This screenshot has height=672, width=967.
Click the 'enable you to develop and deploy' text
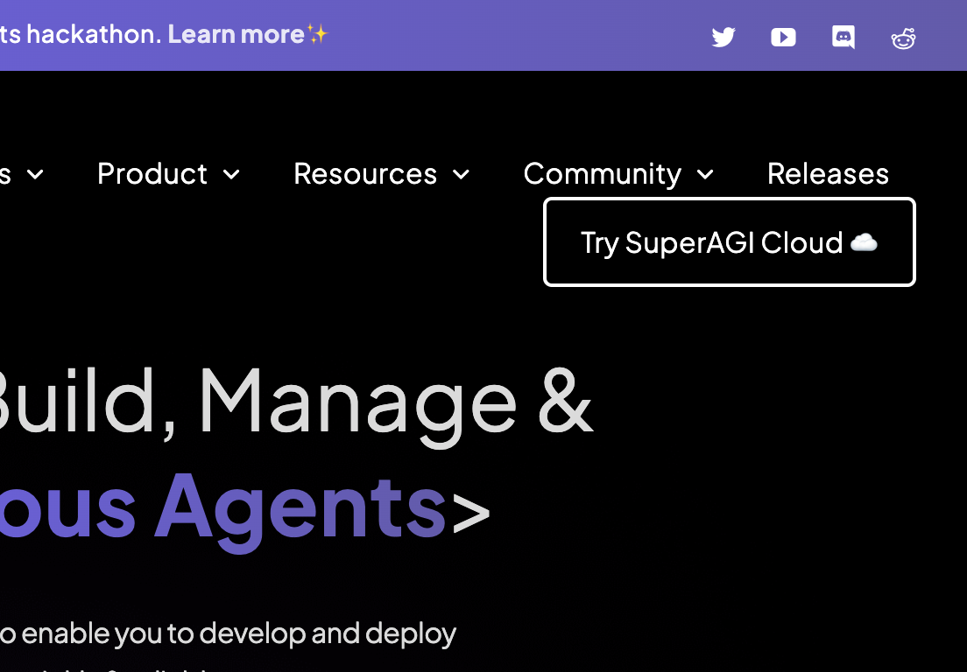(x=238, y=633)
